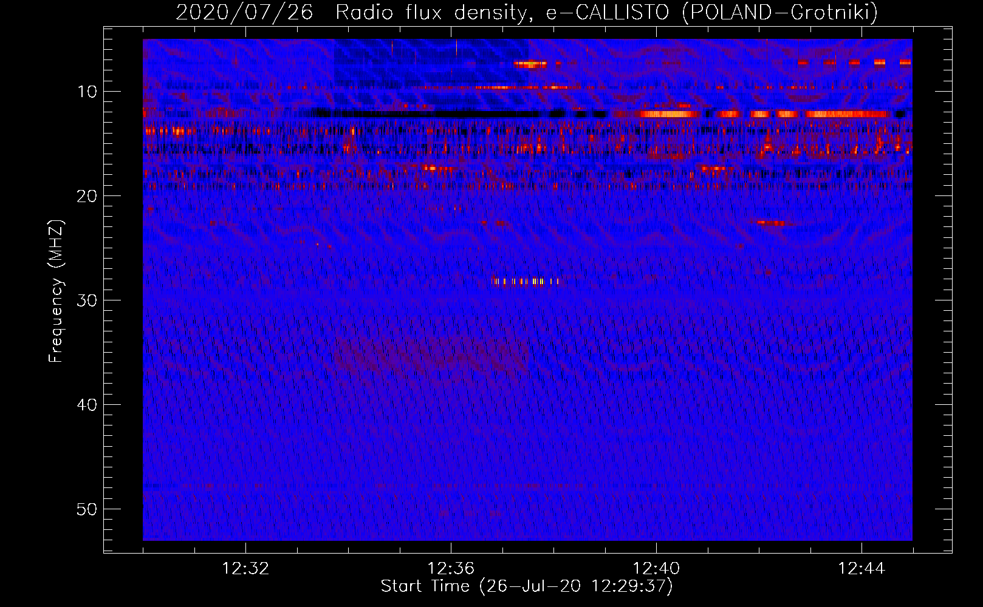The image size is (983, 607).
Task: Select the '(POLAND-Grotniki)' station label
Action: pos(780,12)
